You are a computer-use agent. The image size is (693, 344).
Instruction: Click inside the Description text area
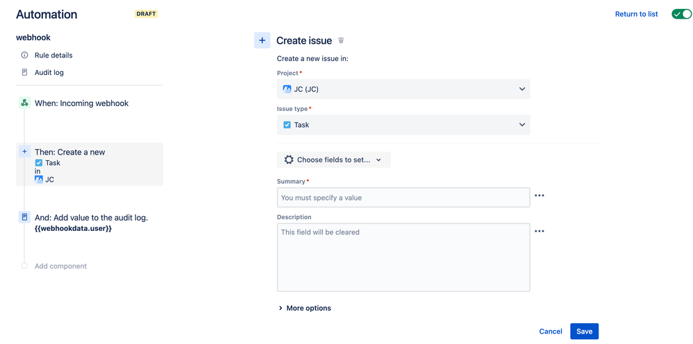point(403,257)
